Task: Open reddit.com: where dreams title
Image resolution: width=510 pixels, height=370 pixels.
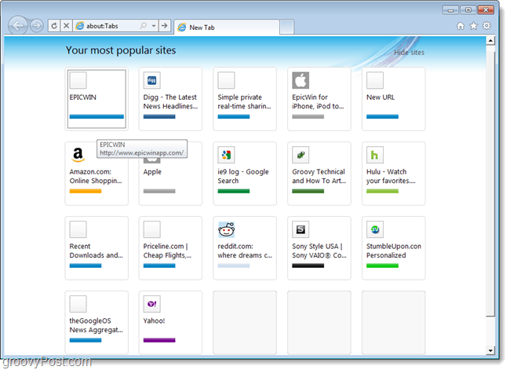Action: point(245,251)
